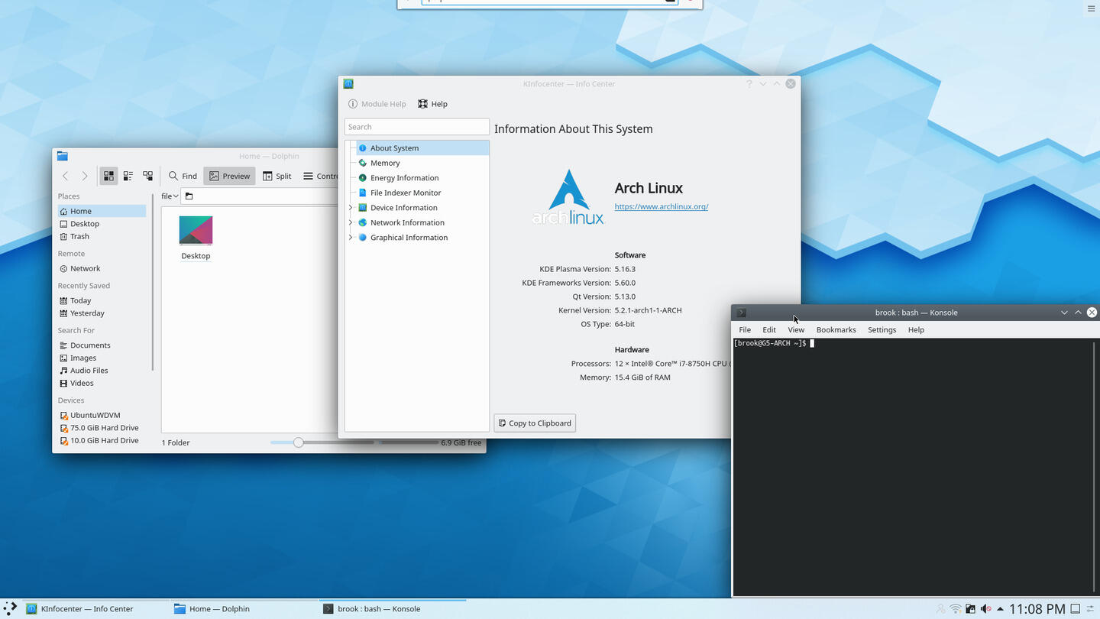Expand Network Information tree node
The width and height of the screenshot is (1100, 619).
click(x=351, y=222)
